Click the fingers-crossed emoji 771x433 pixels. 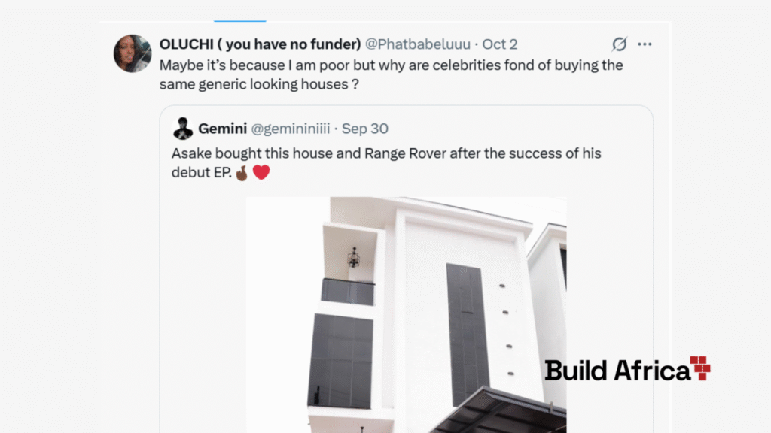[x=241, y=172]
